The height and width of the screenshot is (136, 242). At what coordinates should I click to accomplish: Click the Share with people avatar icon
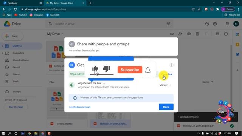(x=72, y=44)
